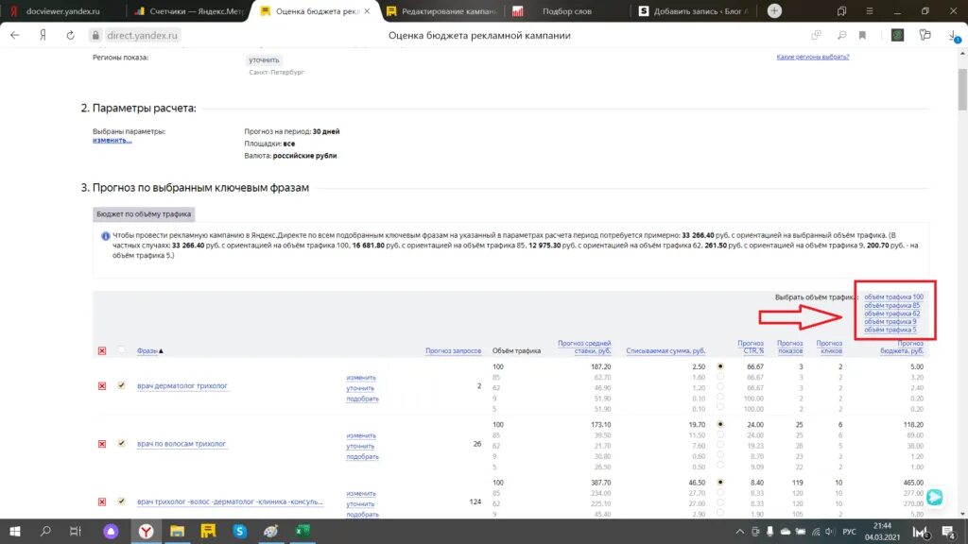This screenshot has height=544, width=968.
Task: Remove phrase 'врач по волосам трихолог' with red X
Action: [x=102, y=444]
